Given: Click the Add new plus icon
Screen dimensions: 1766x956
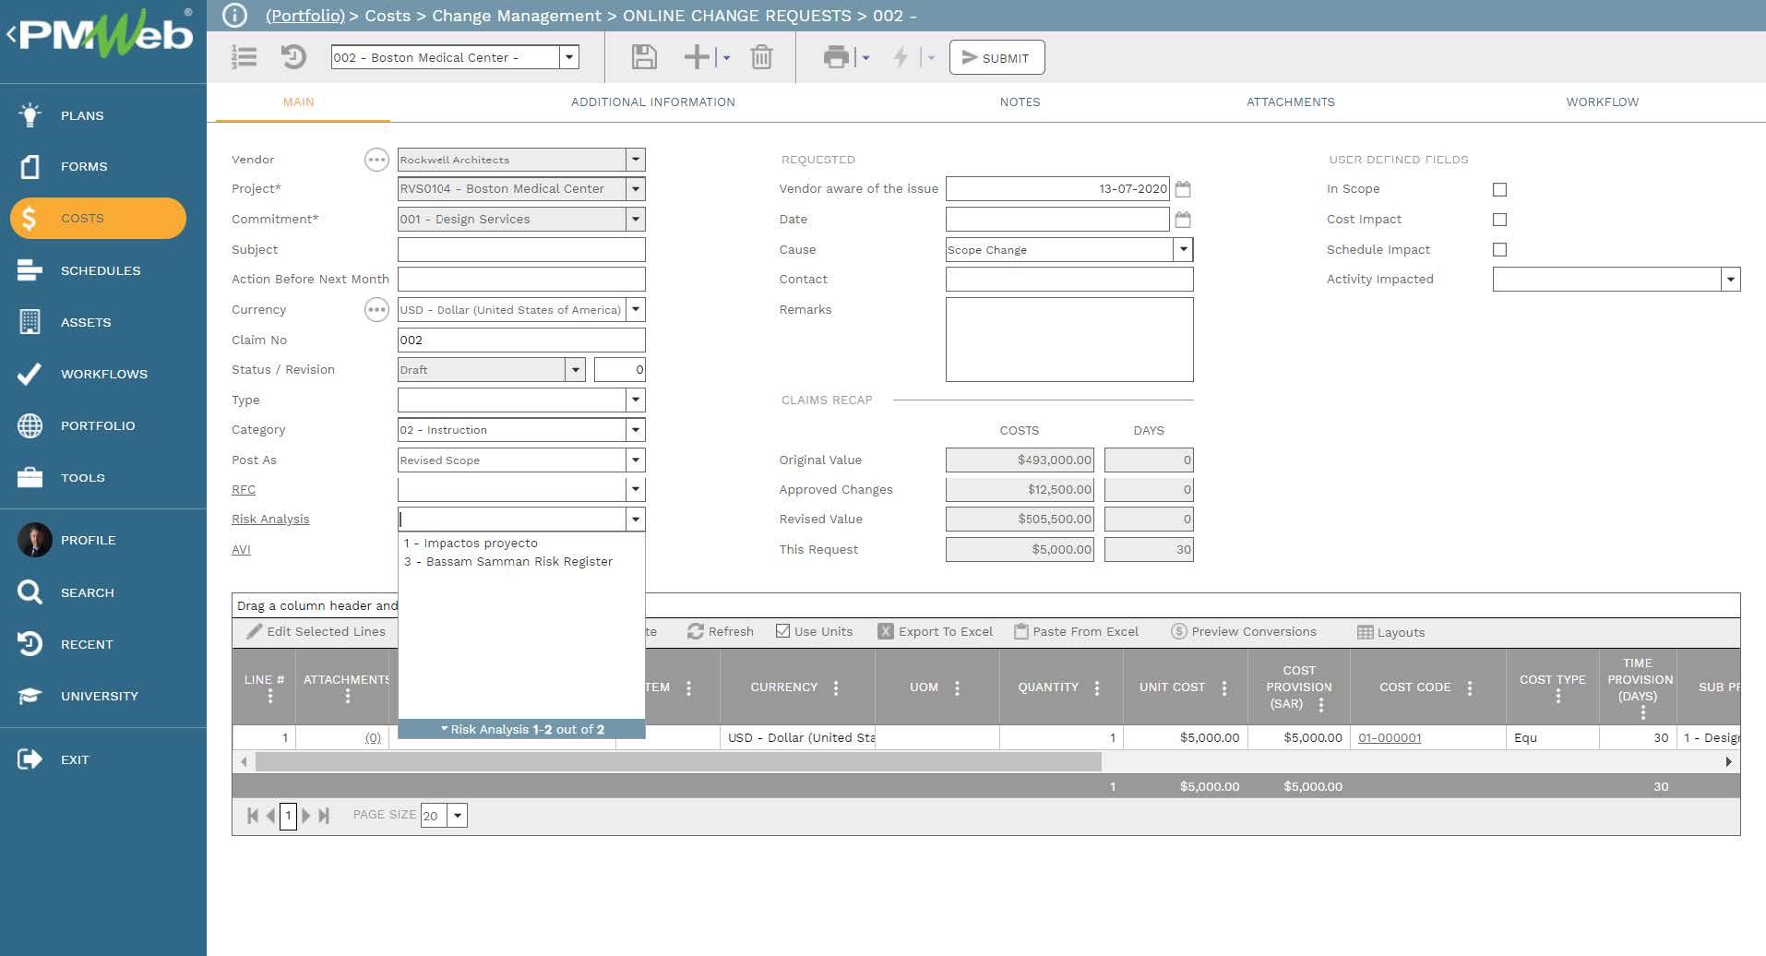Looking at the screenshot, I should pyautogui.click(x=697, y=57).
